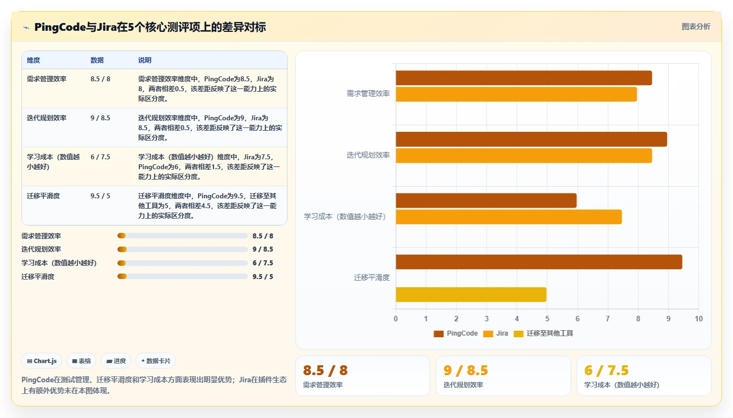Click Jira bar for 需求管理效率
Image resolution: width=733 pixels, height=418 pixels.
pos(516,94)
